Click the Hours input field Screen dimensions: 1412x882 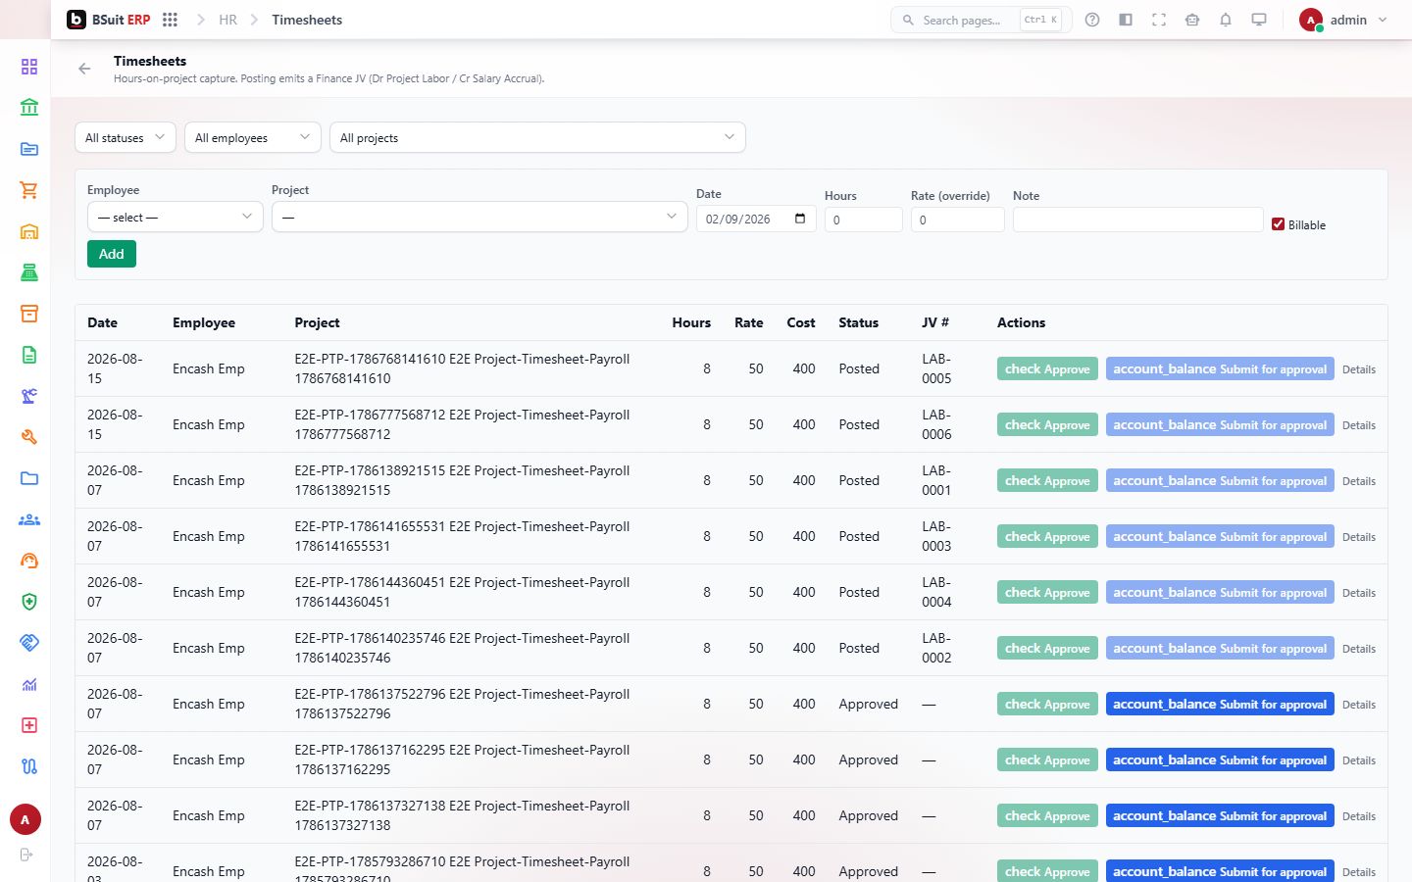pyautogui.click(x=863, y=220)
